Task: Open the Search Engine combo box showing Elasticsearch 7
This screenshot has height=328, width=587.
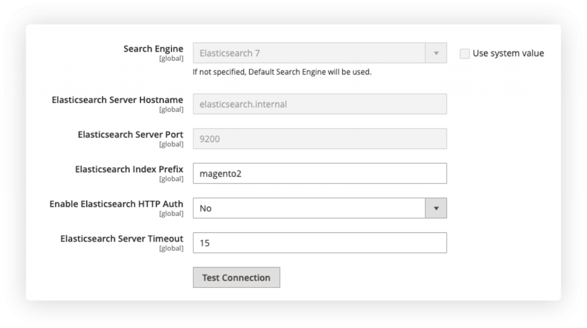Action: 310,53
